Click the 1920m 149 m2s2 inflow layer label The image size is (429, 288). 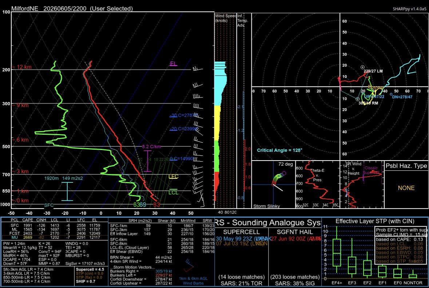coord(63,178)
